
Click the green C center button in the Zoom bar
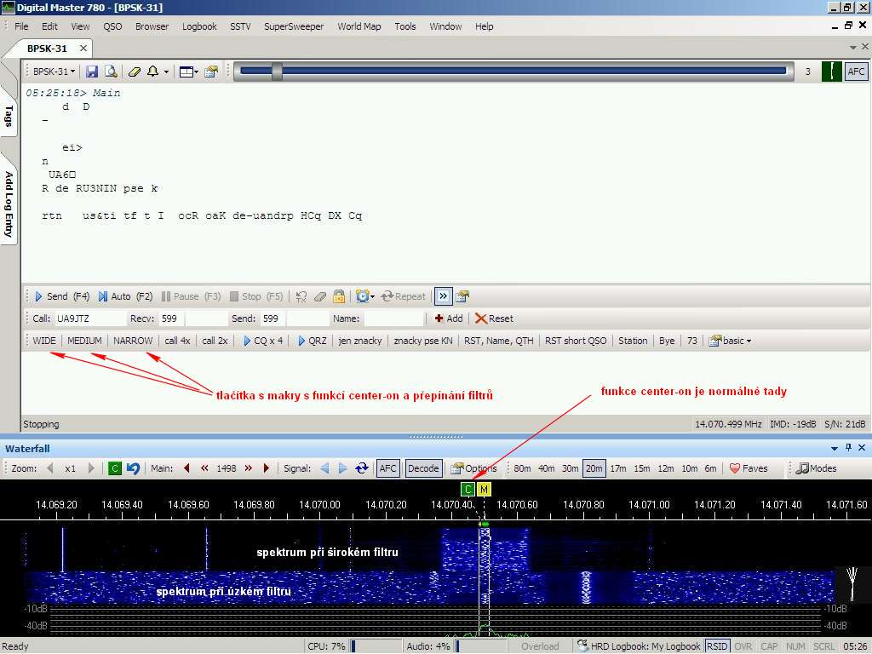[115, 468]
